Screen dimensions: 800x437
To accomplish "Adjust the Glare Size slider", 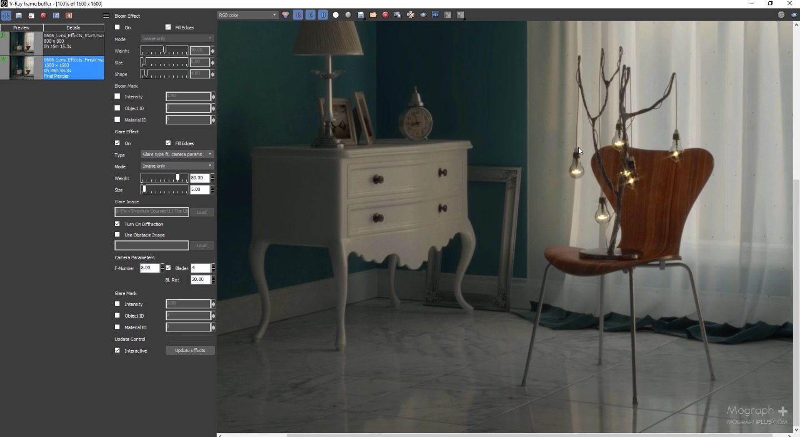I will coord(164,189).
